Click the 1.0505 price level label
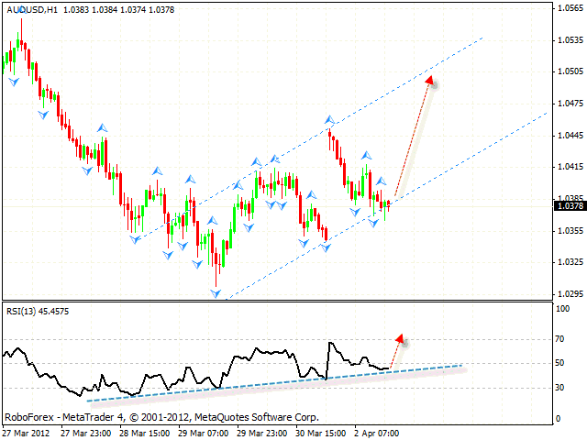Screen dimensions: 587x440 (x=570, y=71)
